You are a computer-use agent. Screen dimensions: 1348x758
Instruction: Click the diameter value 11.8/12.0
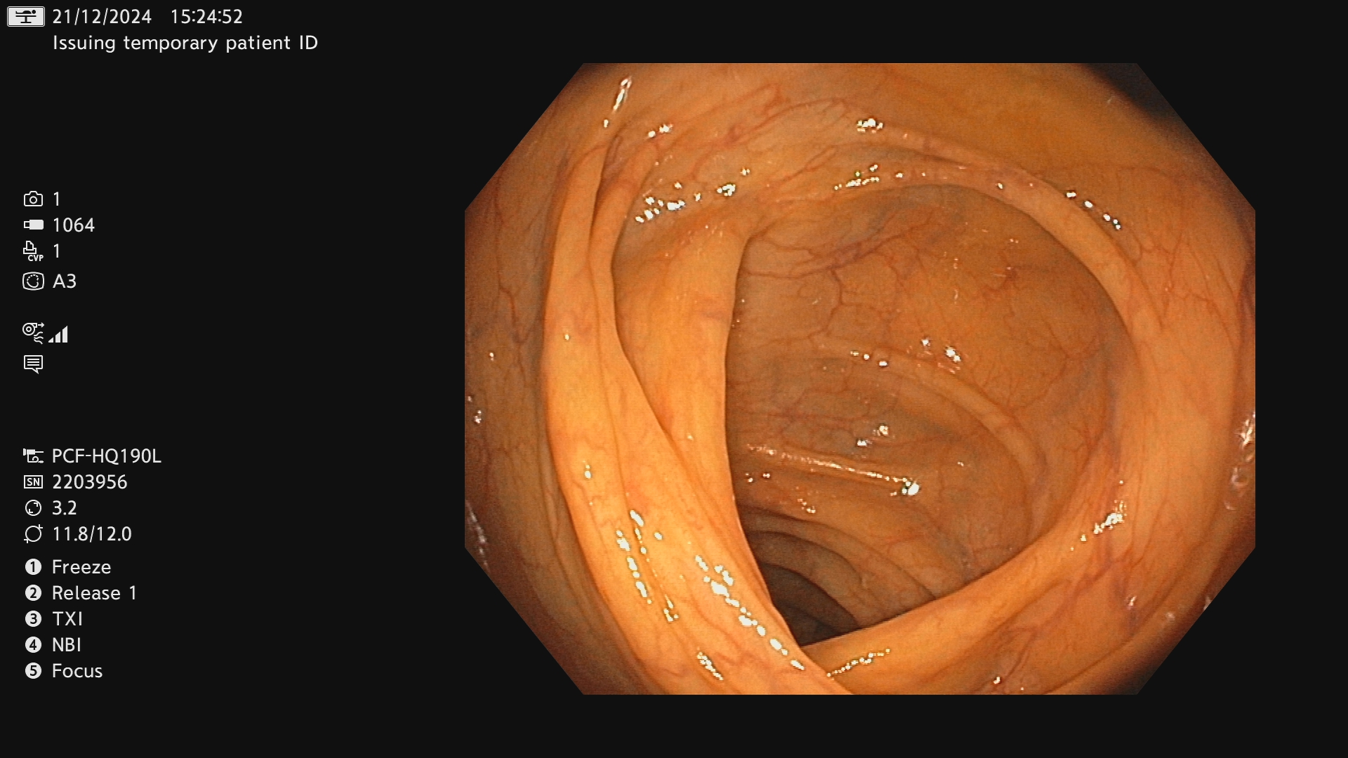pyautogui.click(x=92, y=534)
